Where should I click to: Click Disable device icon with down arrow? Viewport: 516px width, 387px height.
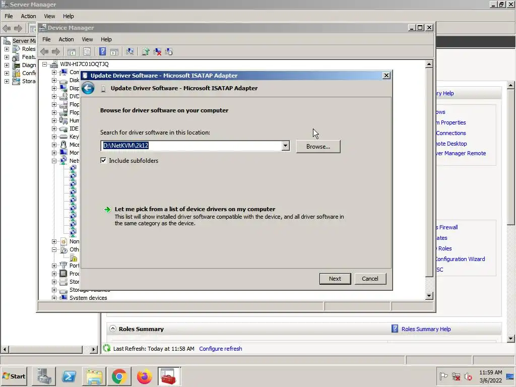[169, 52]
